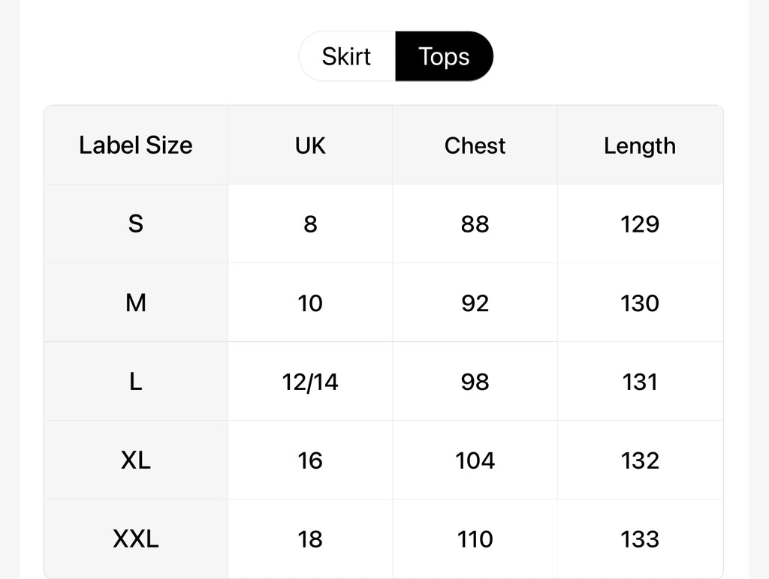Select the M label size cell

pyautogui.click(x=136, y=303)
